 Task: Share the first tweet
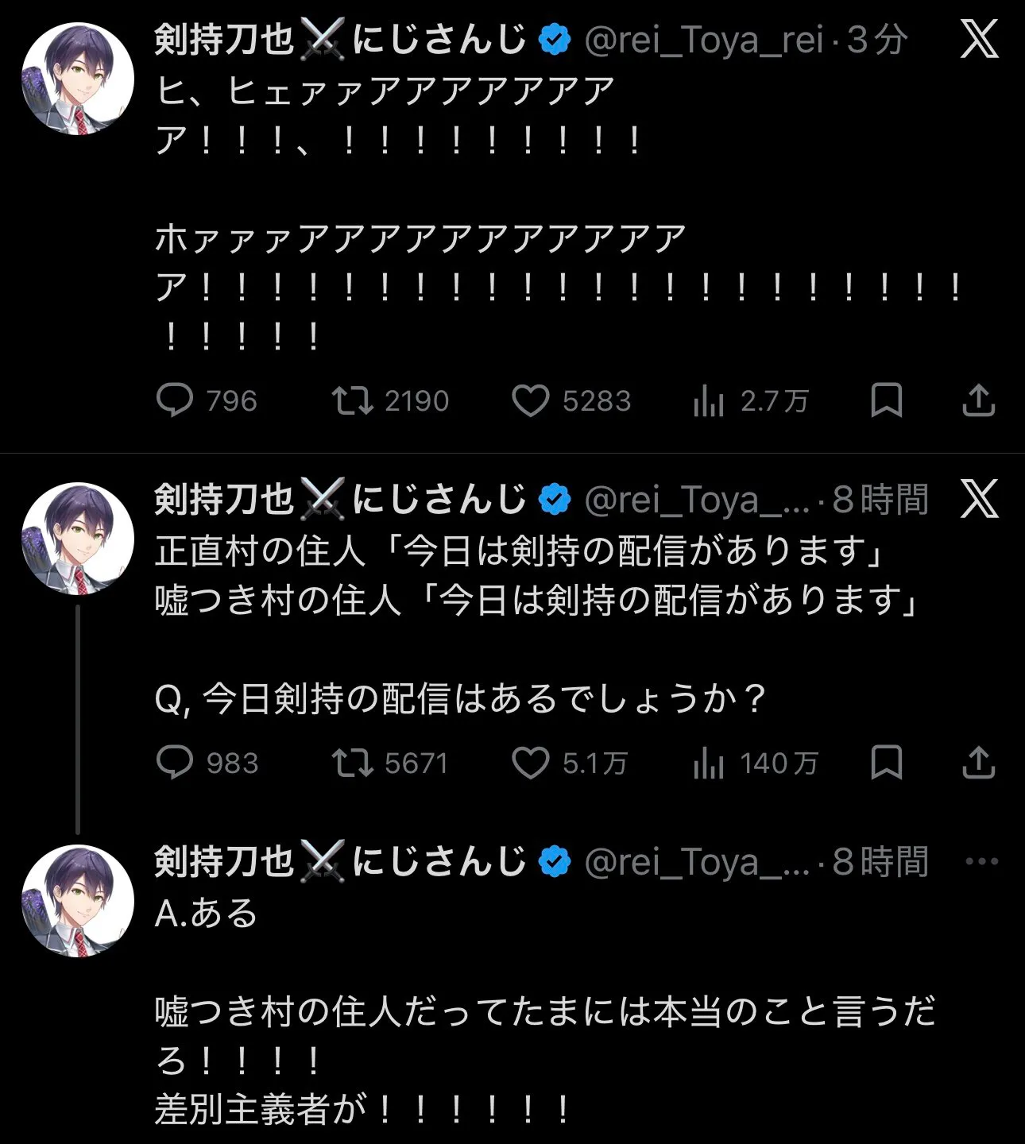coord(978,400)
